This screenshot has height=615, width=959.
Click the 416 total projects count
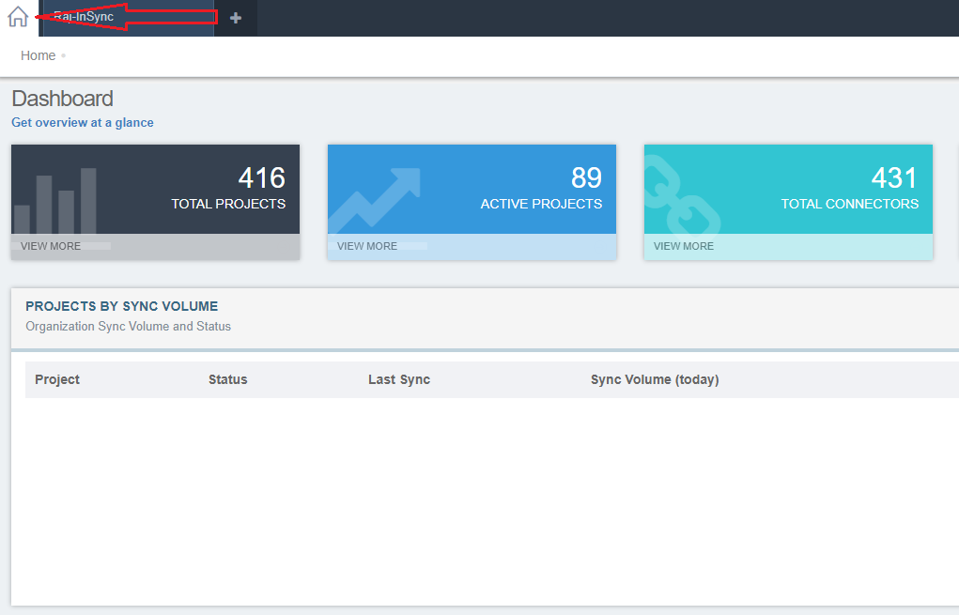261,177
